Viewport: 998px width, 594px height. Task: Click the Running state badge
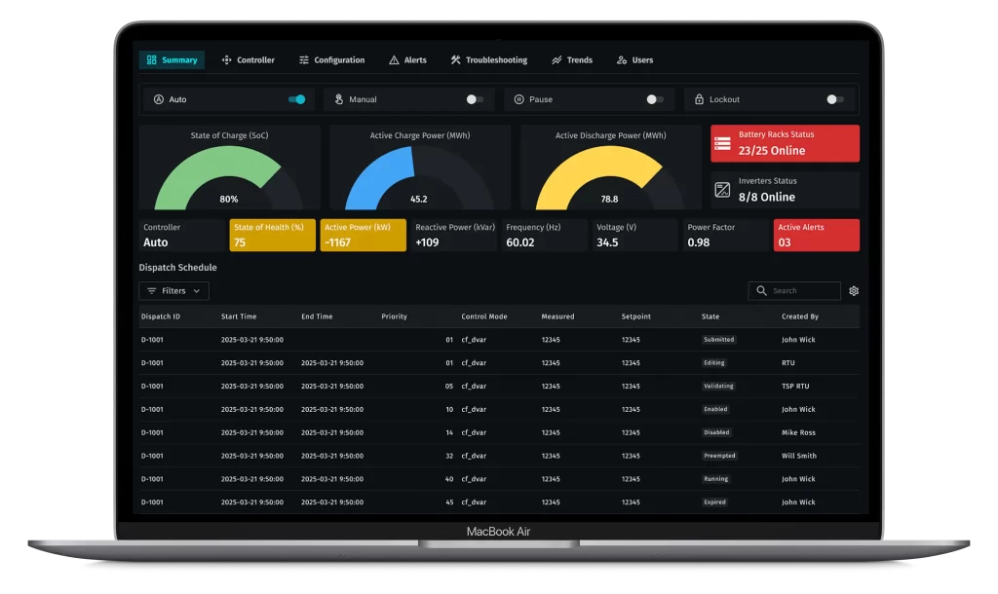point(716,479)
